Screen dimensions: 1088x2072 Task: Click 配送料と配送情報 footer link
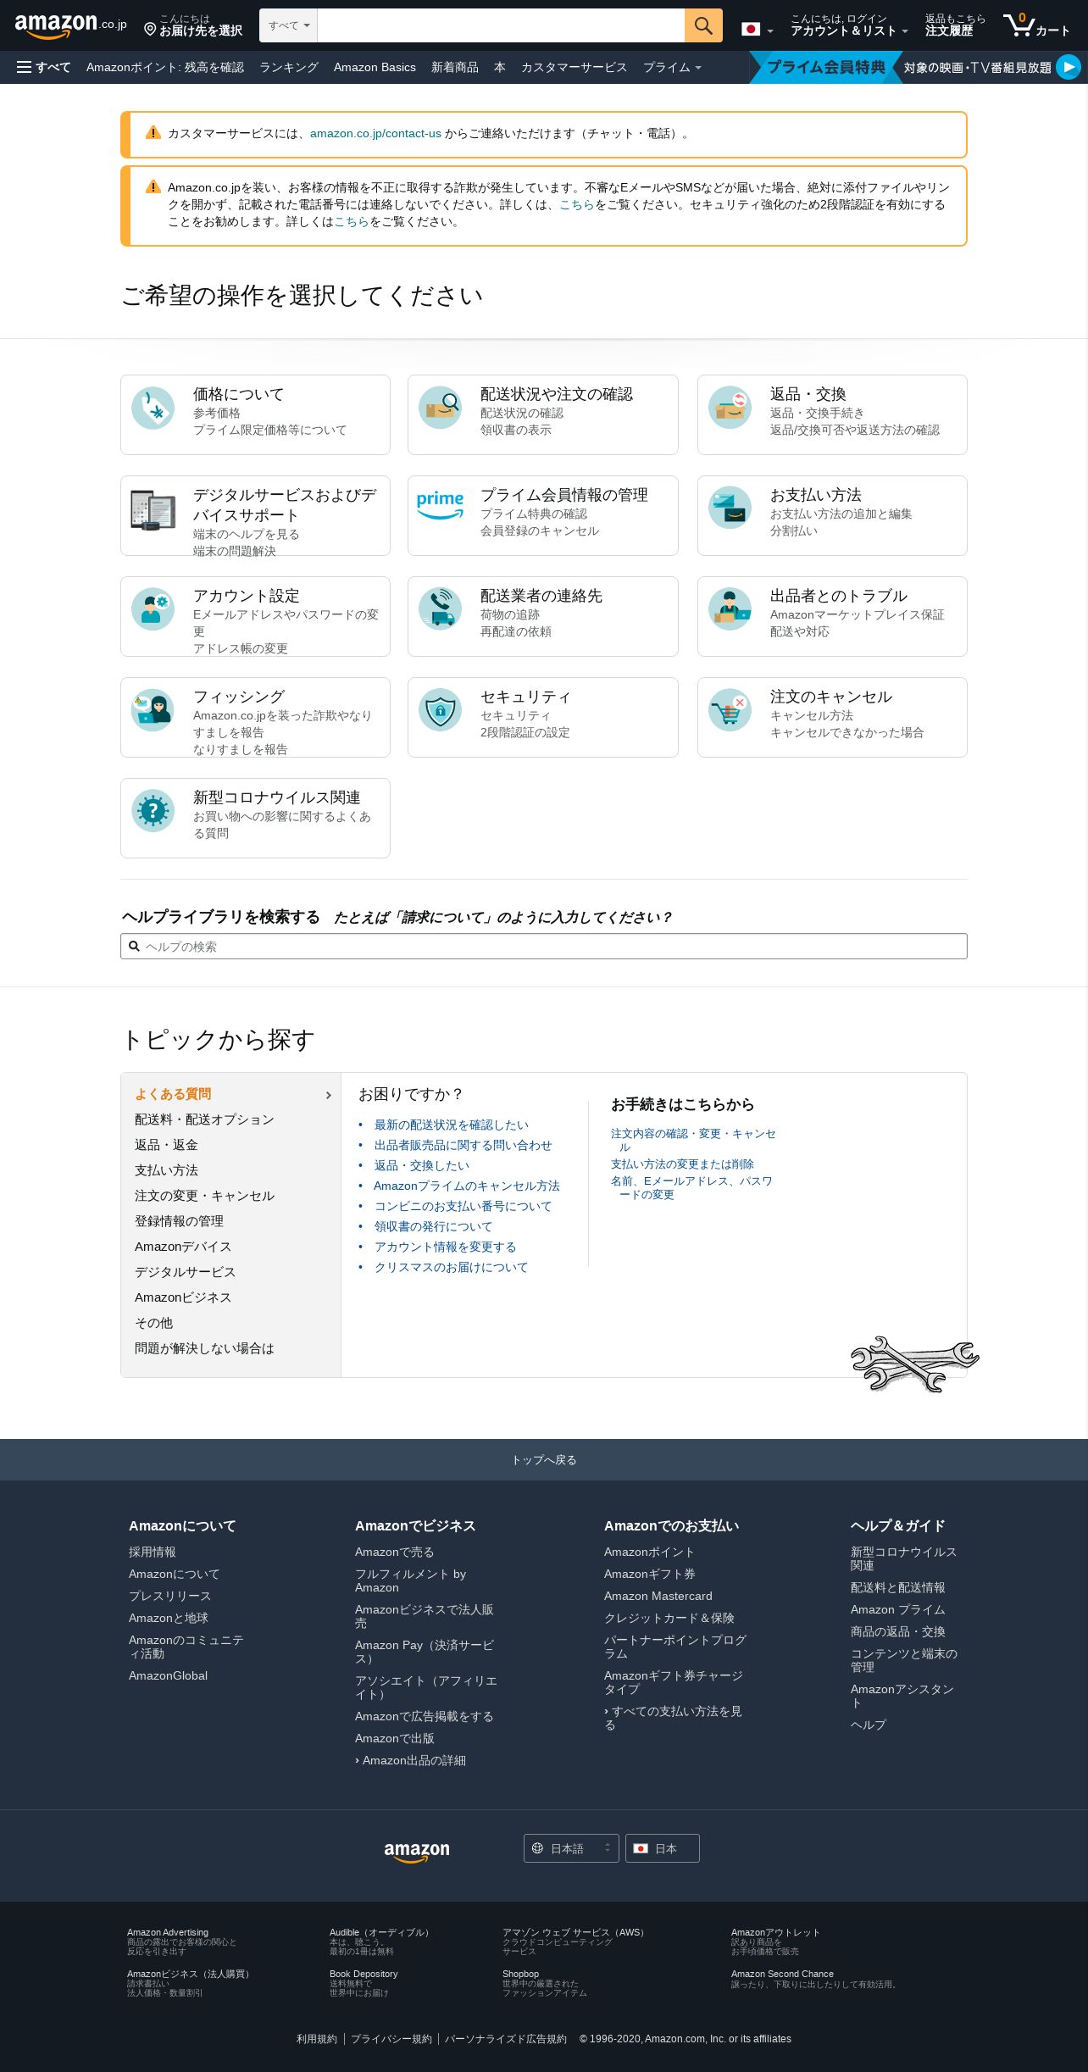click(898, 1587)
